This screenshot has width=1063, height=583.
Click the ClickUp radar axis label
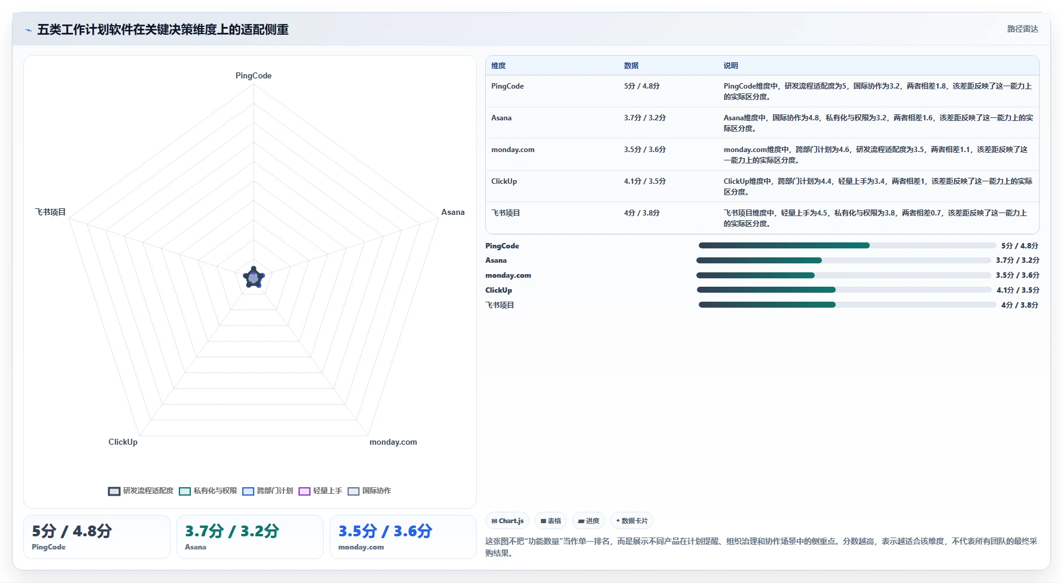pos(123,442)
